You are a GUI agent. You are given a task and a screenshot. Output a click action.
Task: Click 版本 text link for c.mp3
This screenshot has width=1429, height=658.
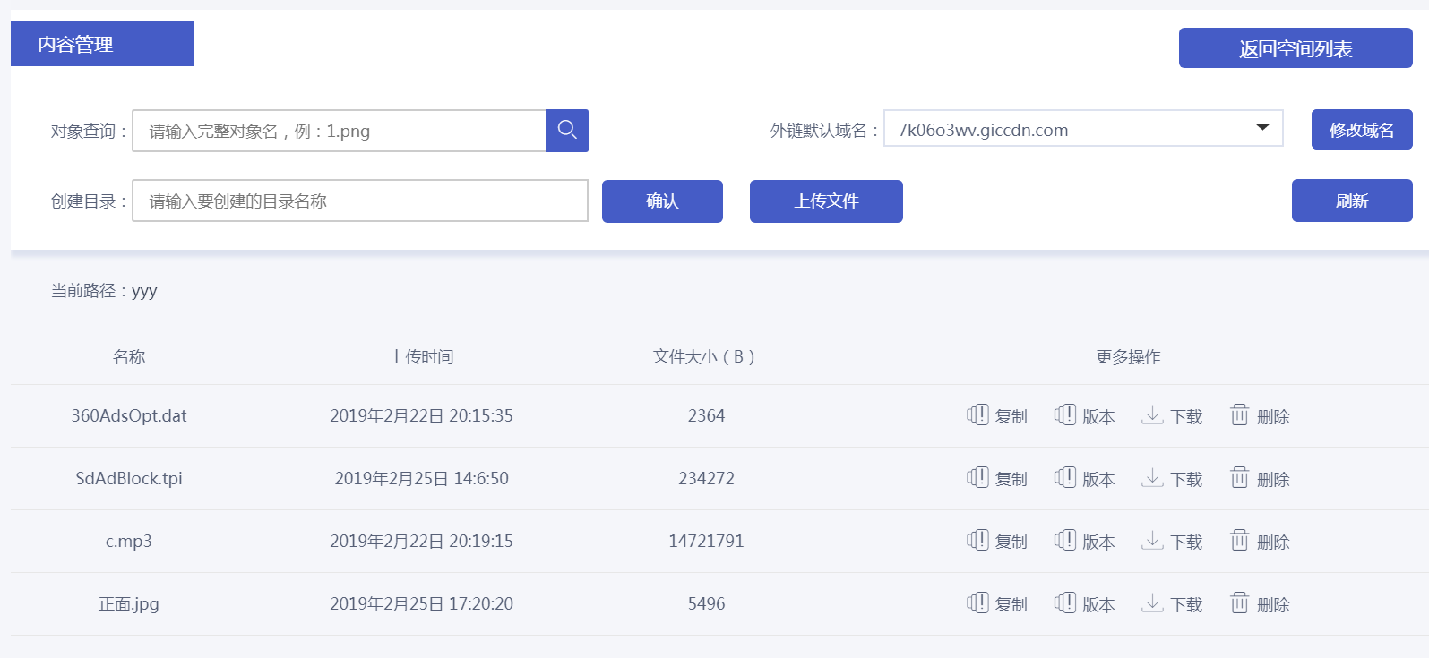click(x=1098, y=542)
